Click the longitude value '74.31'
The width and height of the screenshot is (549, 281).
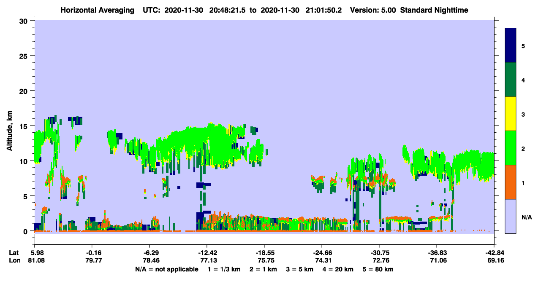(x=324, y=260)
